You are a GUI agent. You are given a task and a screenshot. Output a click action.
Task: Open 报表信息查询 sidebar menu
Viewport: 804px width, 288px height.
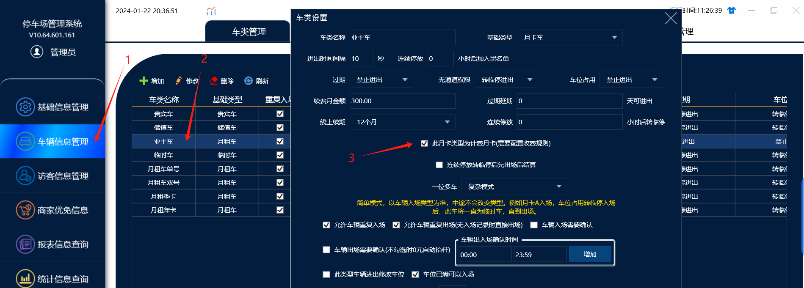click(x=52, y=244)
